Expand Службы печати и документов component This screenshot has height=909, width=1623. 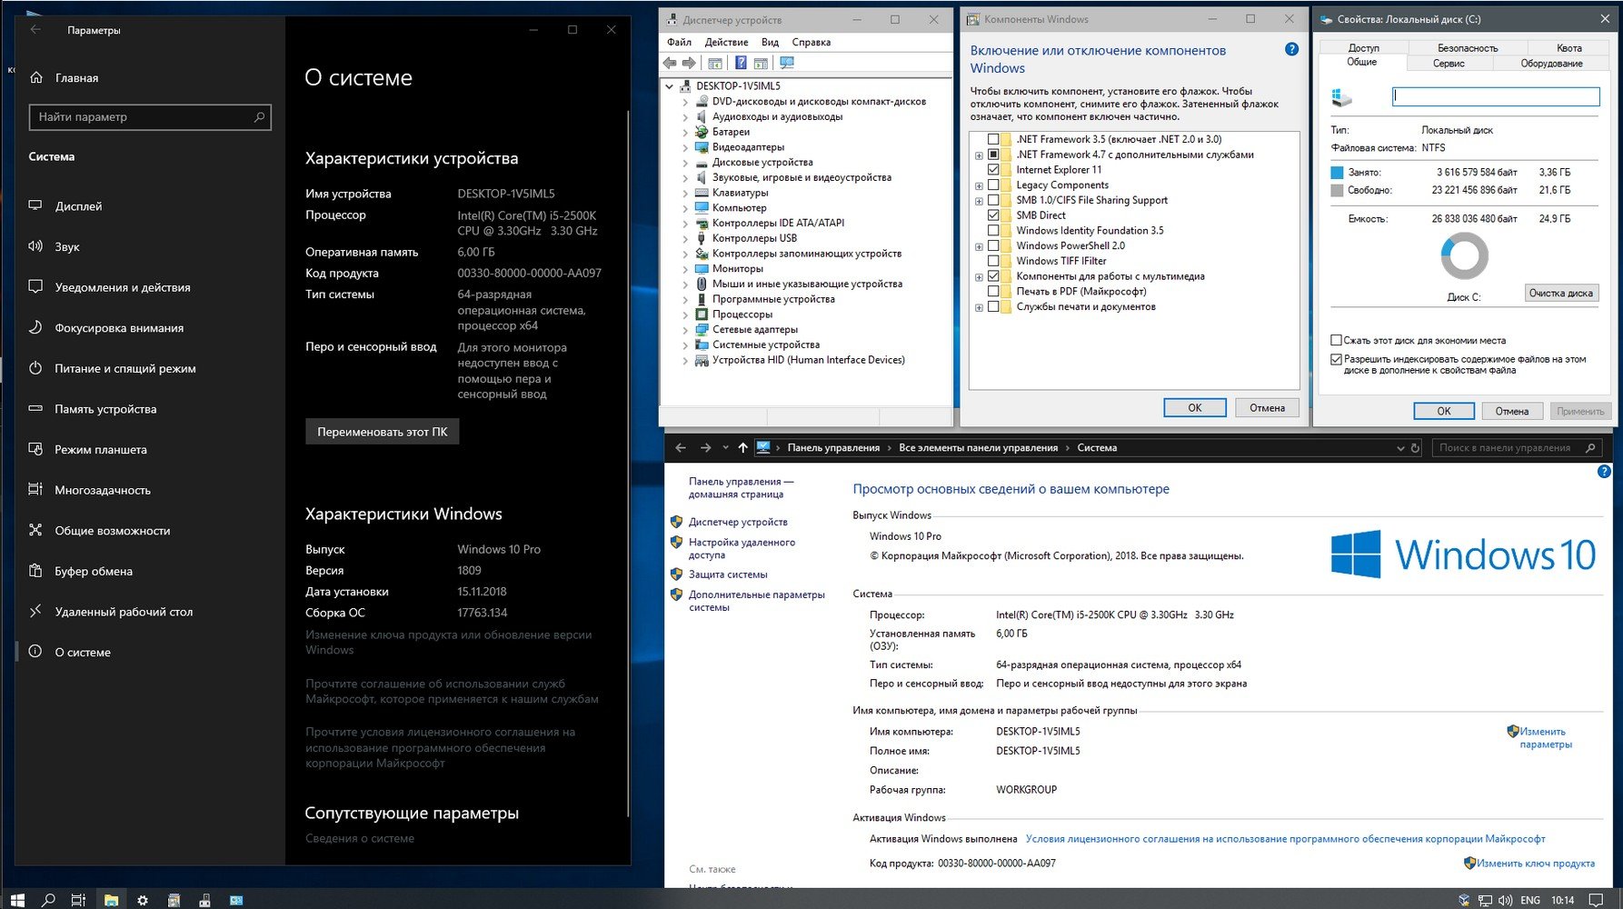(x=979, y=307)
